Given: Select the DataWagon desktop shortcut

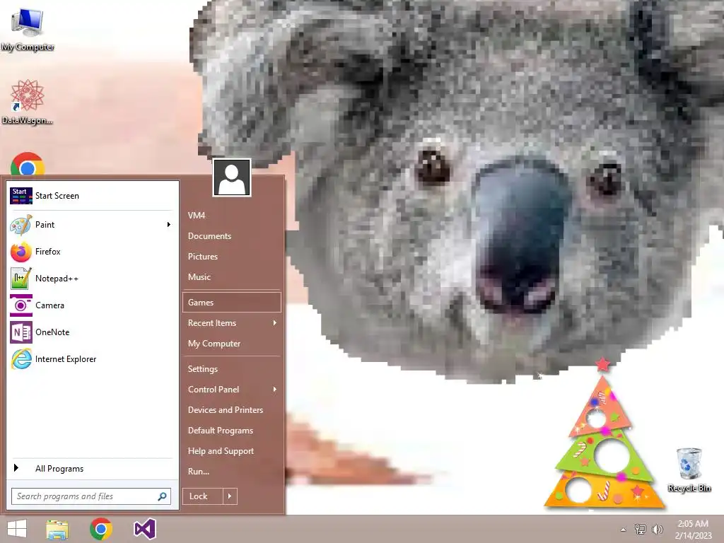Looking at the screenshot, I should [x=28, y=102].
